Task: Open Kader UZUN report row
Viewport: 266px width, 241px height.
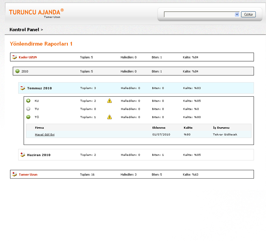Action: pos(28,57)
